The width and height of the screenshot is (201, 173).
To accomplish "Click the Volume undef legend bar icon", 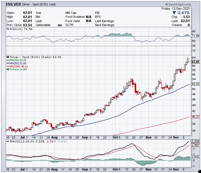I will (x=8, y=69).
